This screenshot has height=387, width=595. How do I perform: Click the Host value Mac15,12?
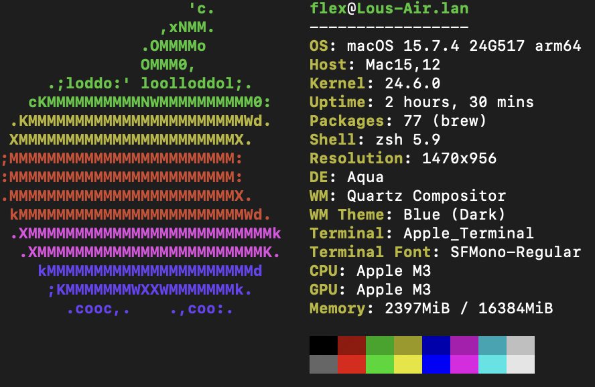coord(403,65)
